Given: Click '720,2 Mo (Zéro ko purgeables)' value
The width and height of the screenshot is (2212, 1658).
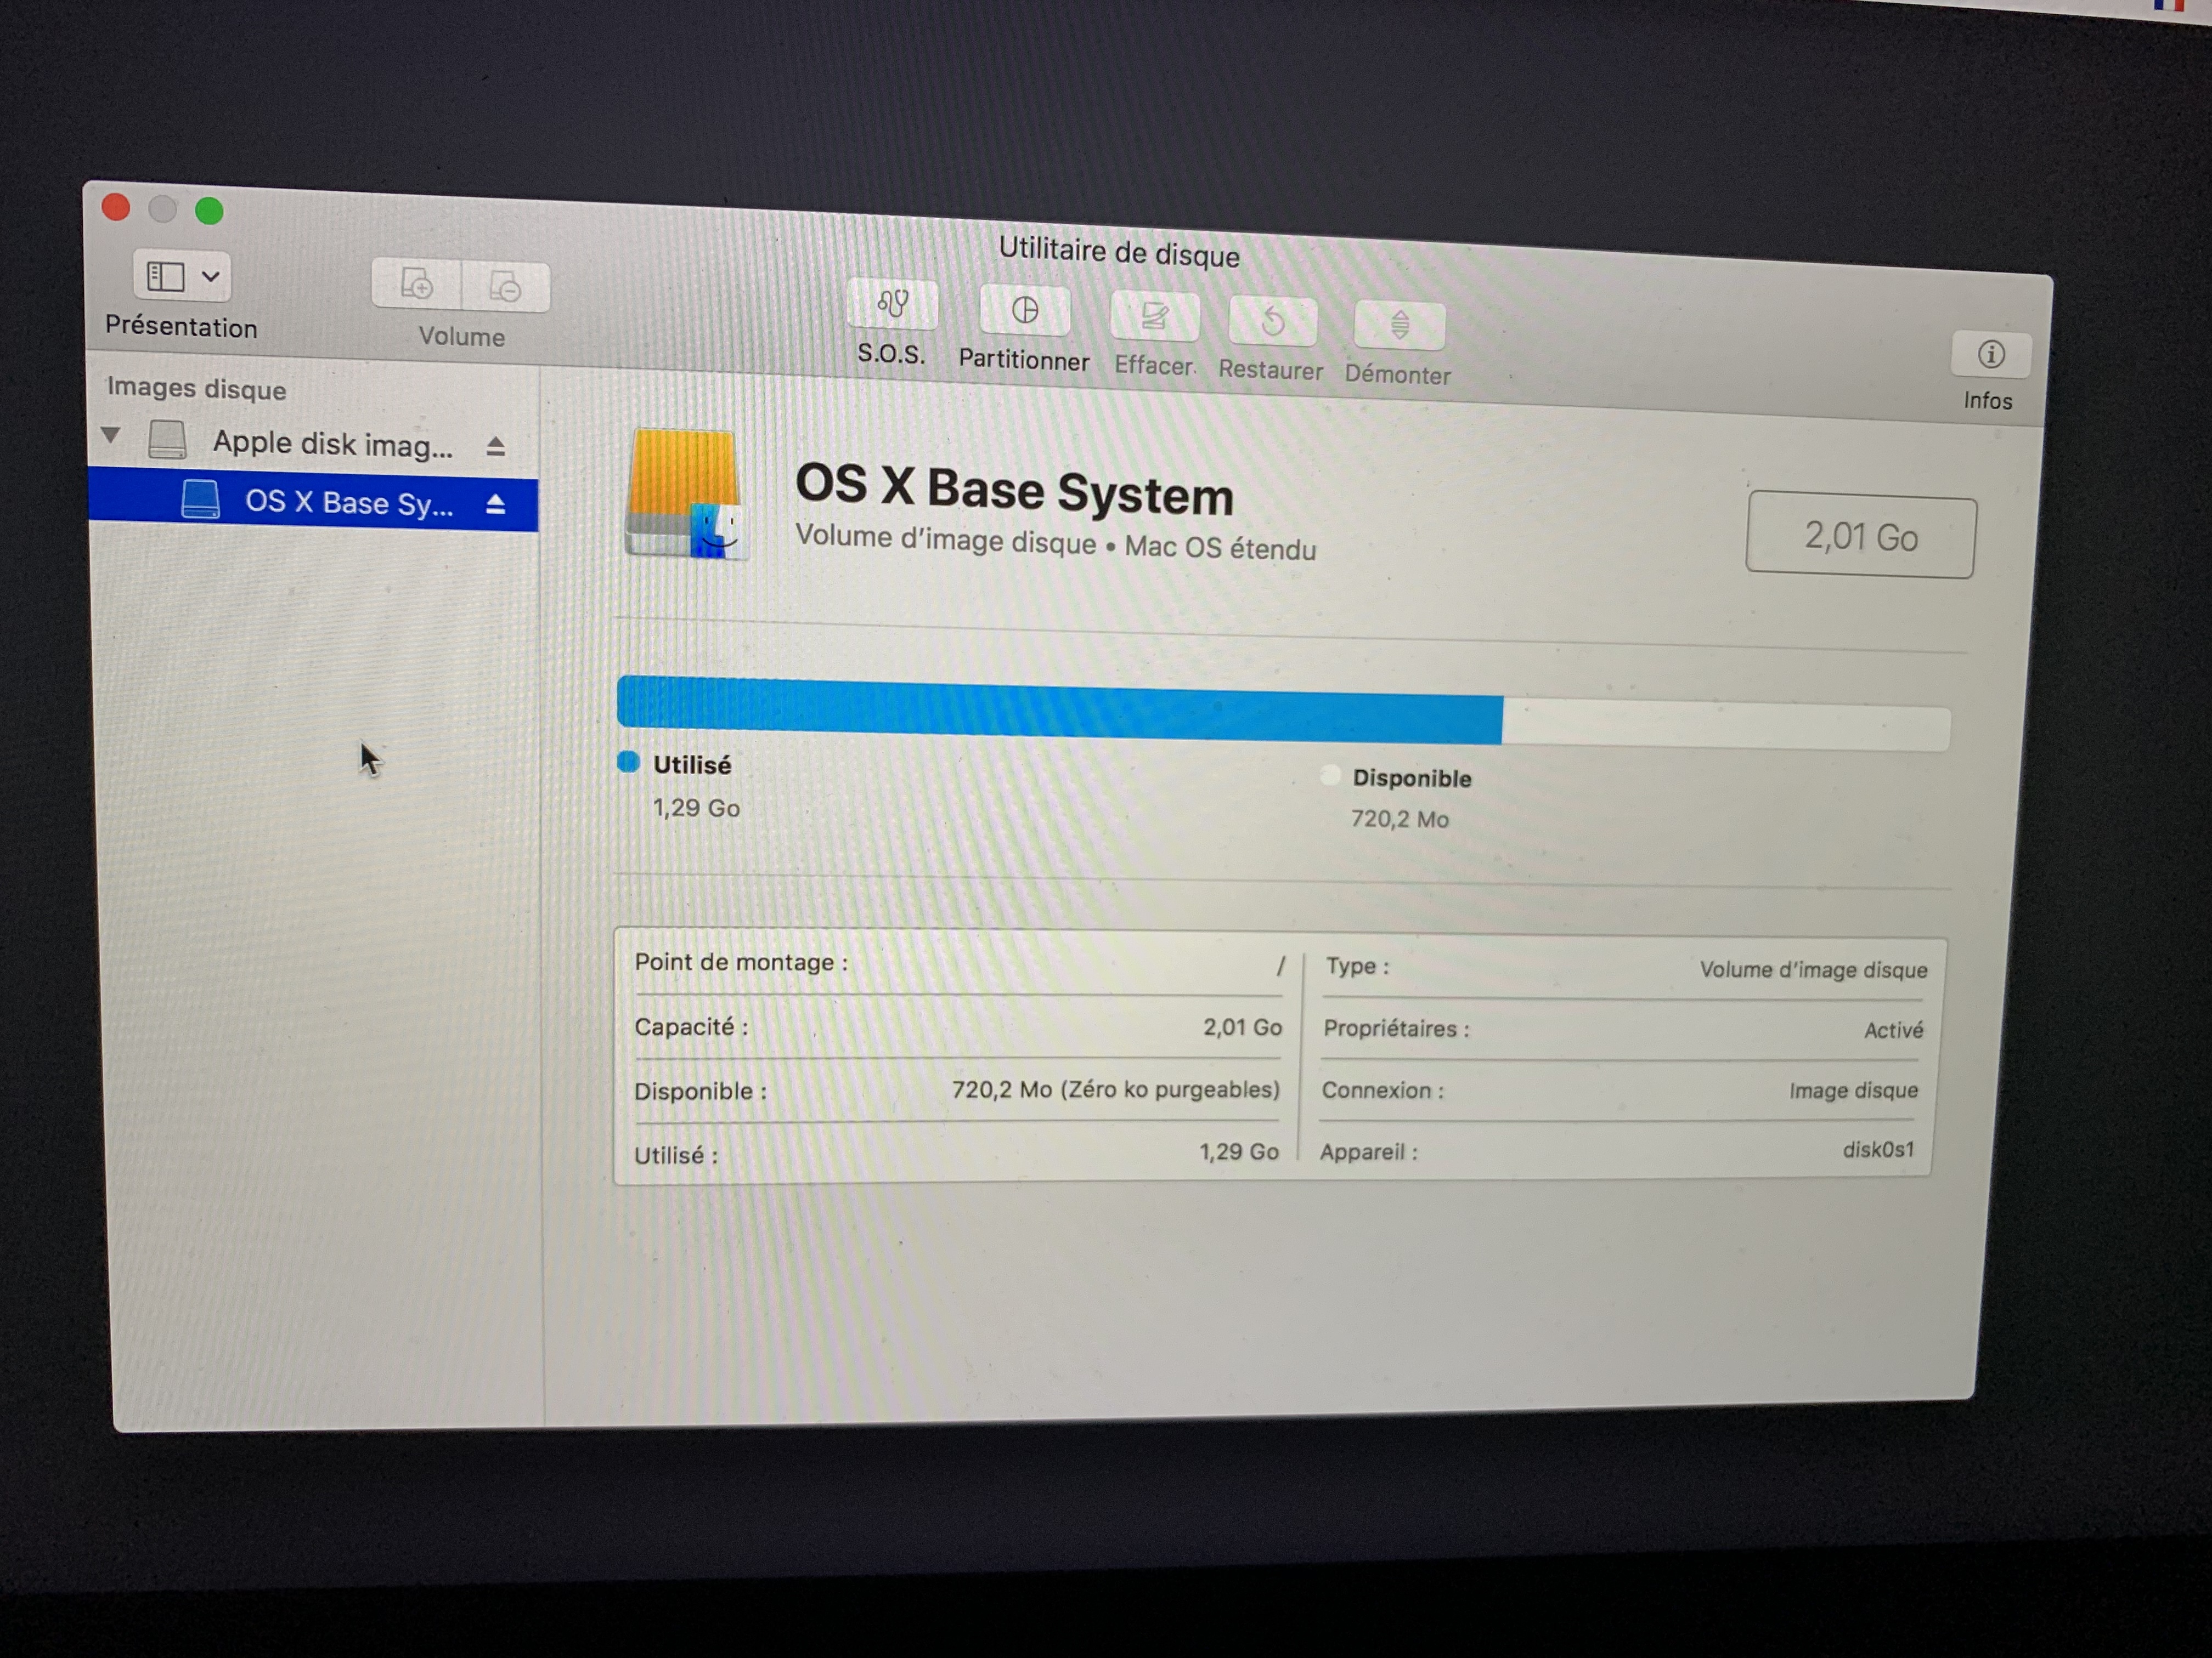Looking at the screenshot, I should (x=1115, y=1089).
